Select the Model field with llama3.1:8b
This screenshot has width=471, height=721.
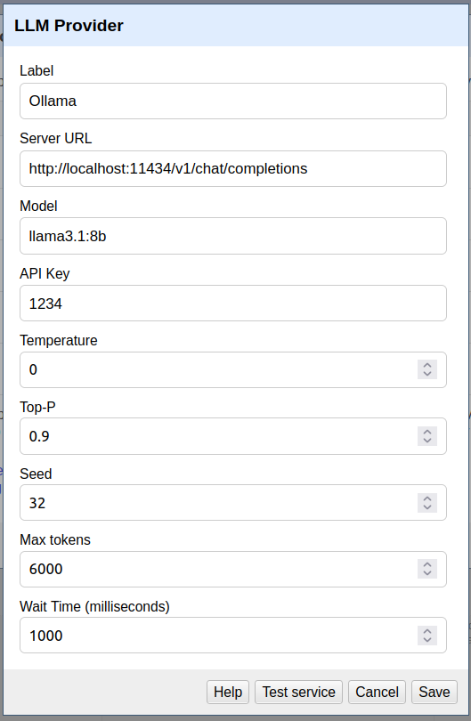(233, 236)
